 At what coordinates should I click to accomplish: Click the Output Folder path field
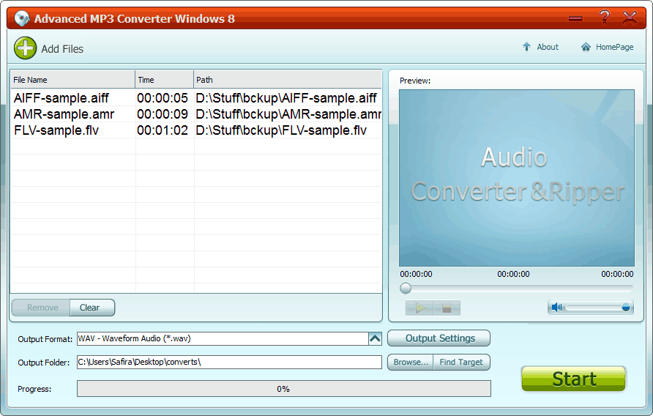pyautogui.click(x=229, y=363)
